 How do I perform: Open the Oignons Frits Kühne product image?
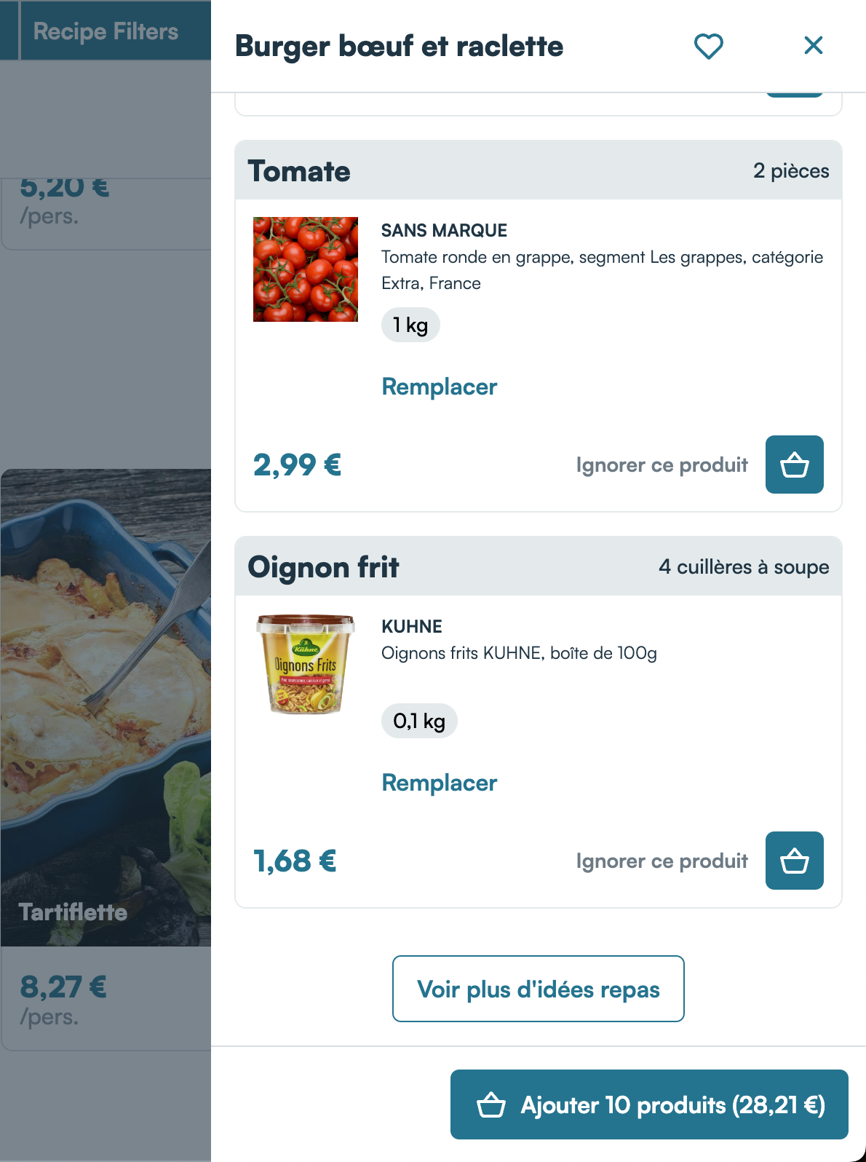306,665
